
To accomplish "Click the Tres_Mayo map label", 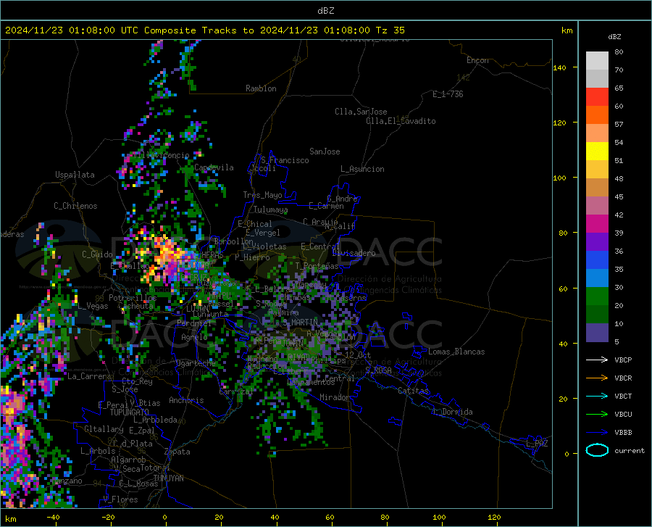I will point(262,195).
